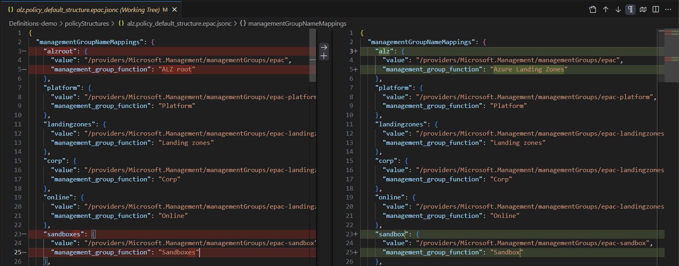Click the map icon in the diff toolbar
This screenshot has width=679, height=266.
pos(643,10)
